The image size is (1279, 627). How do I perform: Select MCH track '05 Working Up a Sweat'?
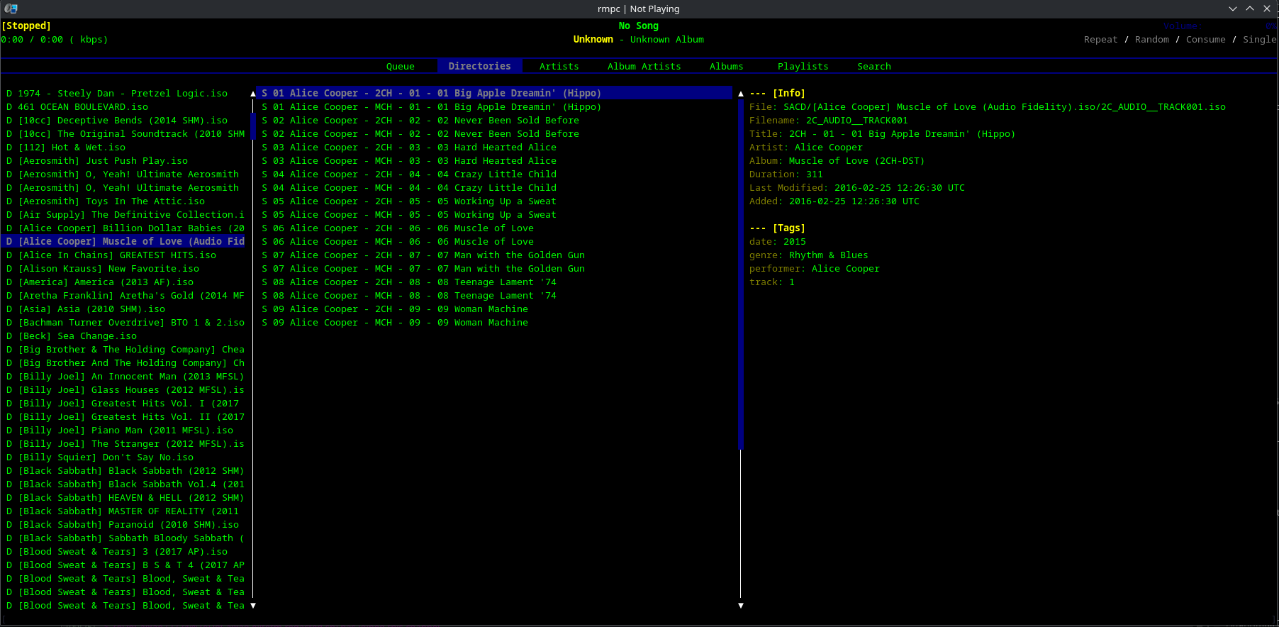[x=494, y=215]
